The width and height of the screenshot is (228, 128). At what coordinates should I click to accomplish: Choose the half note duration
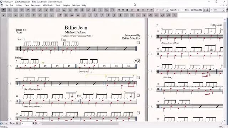84,15
